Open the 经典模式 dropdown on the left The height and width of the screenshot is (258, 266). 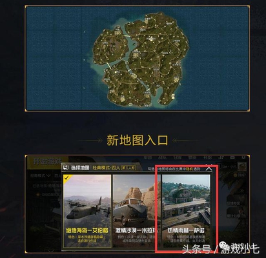coord(41,175)
